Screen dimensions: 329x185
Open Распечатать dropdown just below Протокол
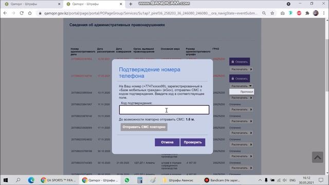point(242,98)
